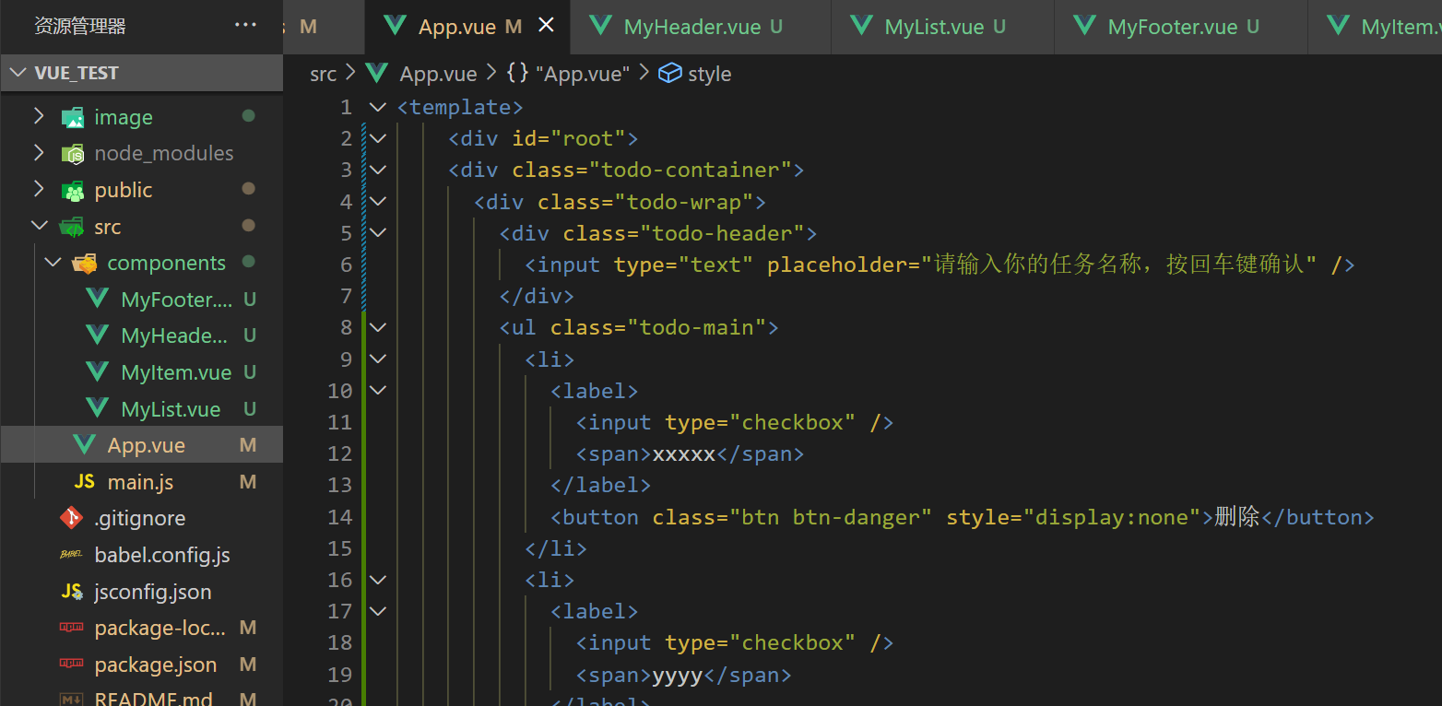Click line number 14 in the gutter
This screenshot has height=706, width=1442.
(x=339, y=517)
